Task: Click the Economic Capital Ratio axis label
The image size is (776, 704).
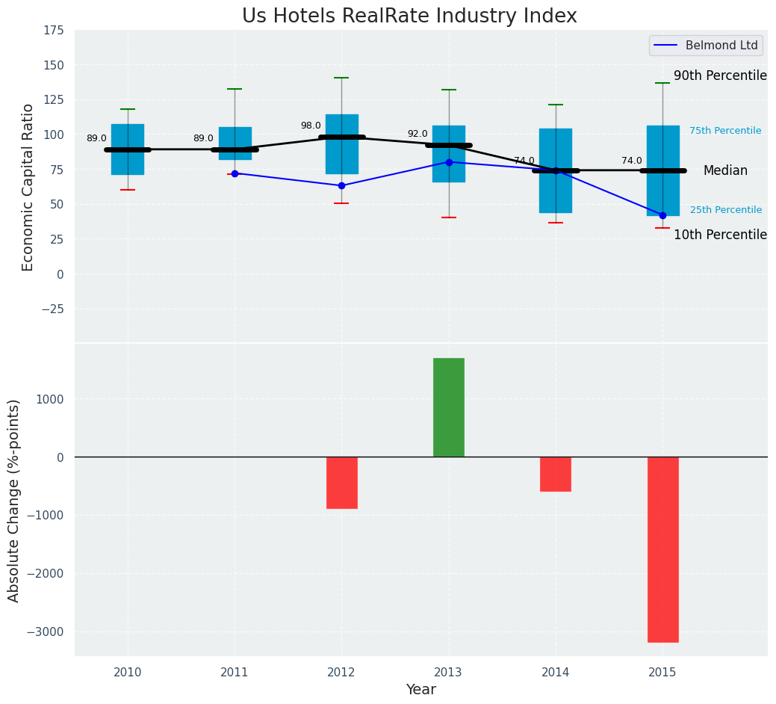Action: pos(28,187)
